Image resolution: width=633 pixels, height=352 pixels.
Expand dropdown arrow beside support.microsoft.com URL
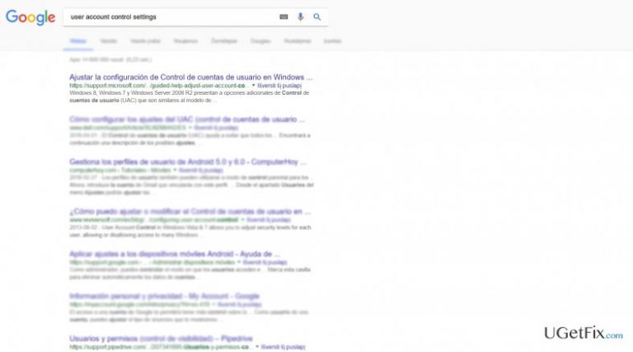(x=254, y=86)
